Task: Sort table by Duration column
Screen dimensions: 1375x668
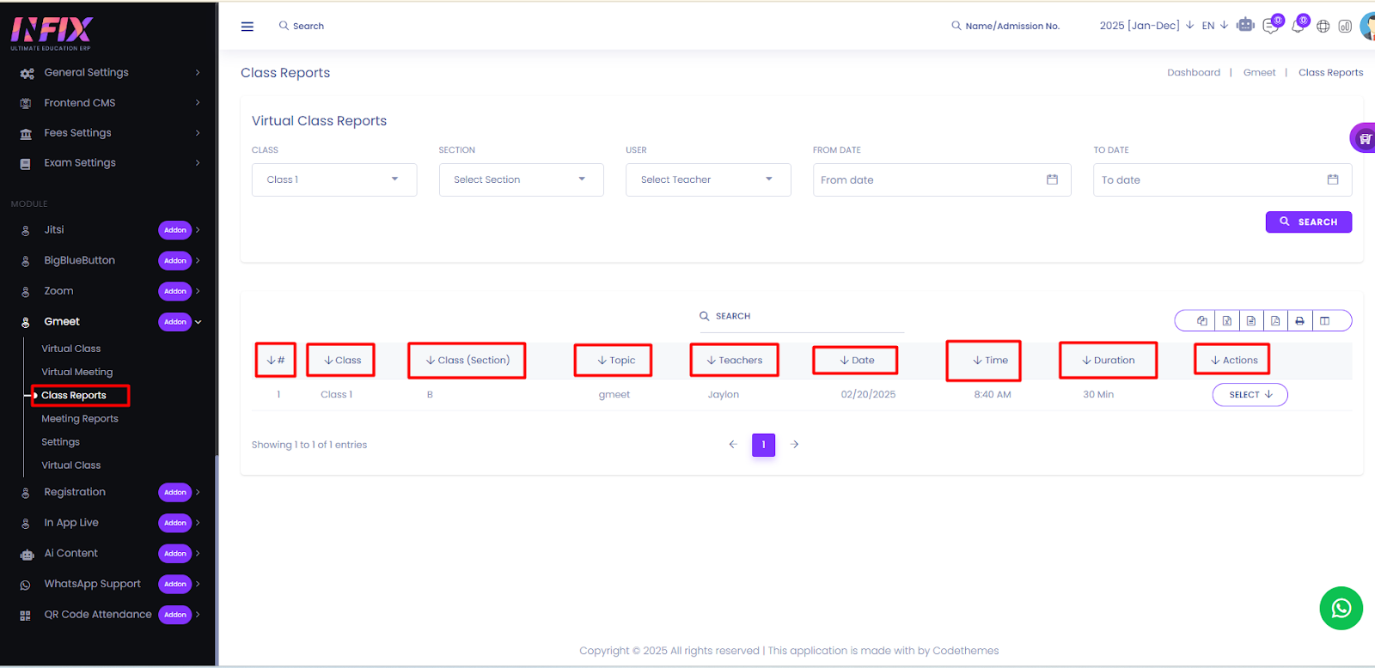Action: 1109,361
